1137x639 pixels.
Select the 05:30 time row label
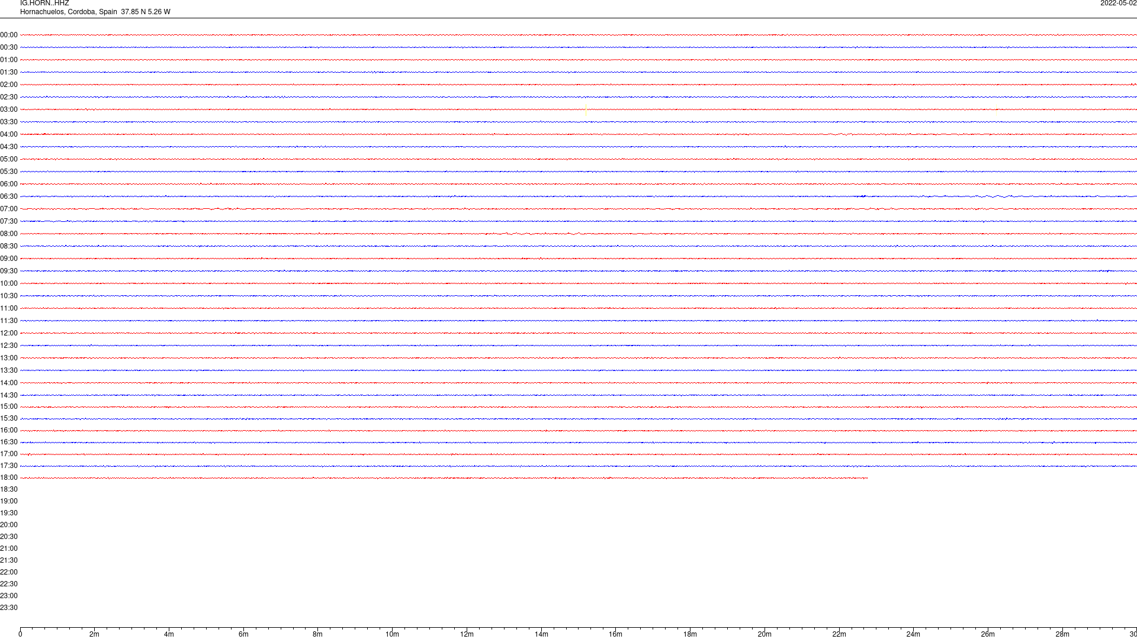(x=9, y=172)
